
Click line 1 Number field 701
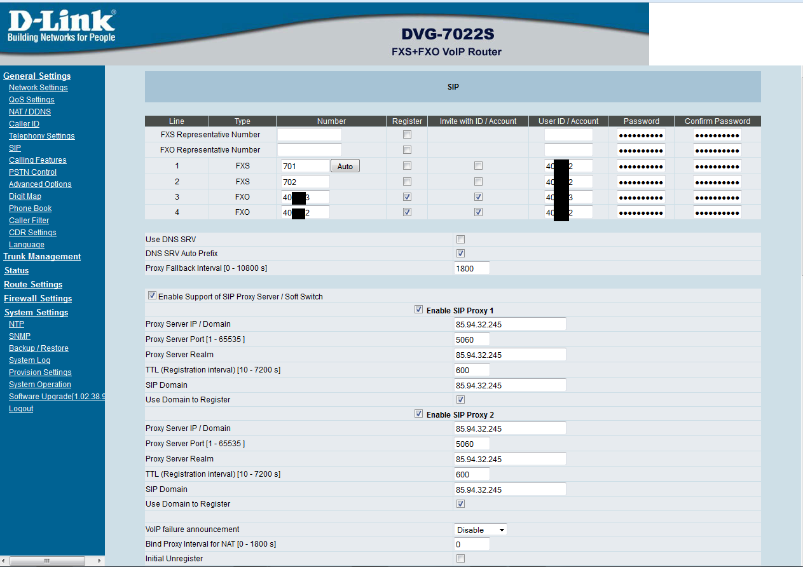click(305, 166)
